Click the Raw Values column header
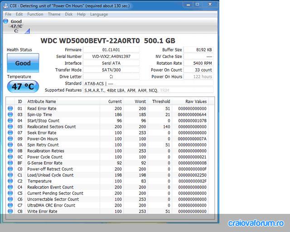290x232 pixels. point(190,101)
